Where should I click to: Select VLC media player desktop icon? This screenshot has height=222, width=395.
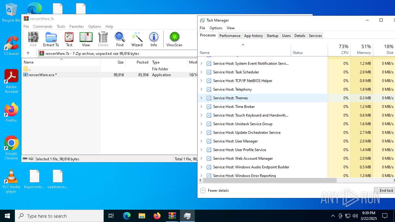click(11, 181)
